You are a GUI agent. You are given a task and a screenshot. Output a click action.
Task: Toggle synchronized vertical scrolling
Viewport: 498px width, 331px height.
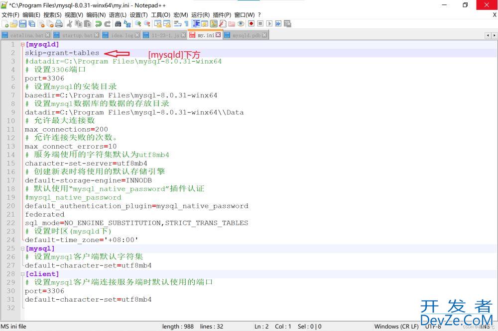pos(158,24)
